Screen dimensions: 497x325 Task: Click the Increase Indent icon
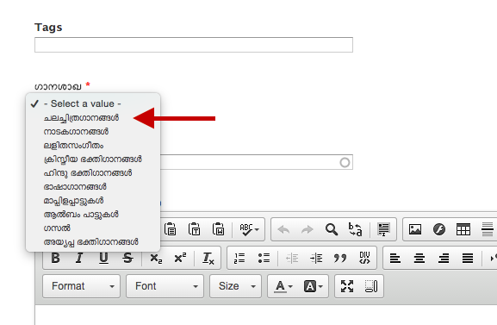tap(316, 258)
